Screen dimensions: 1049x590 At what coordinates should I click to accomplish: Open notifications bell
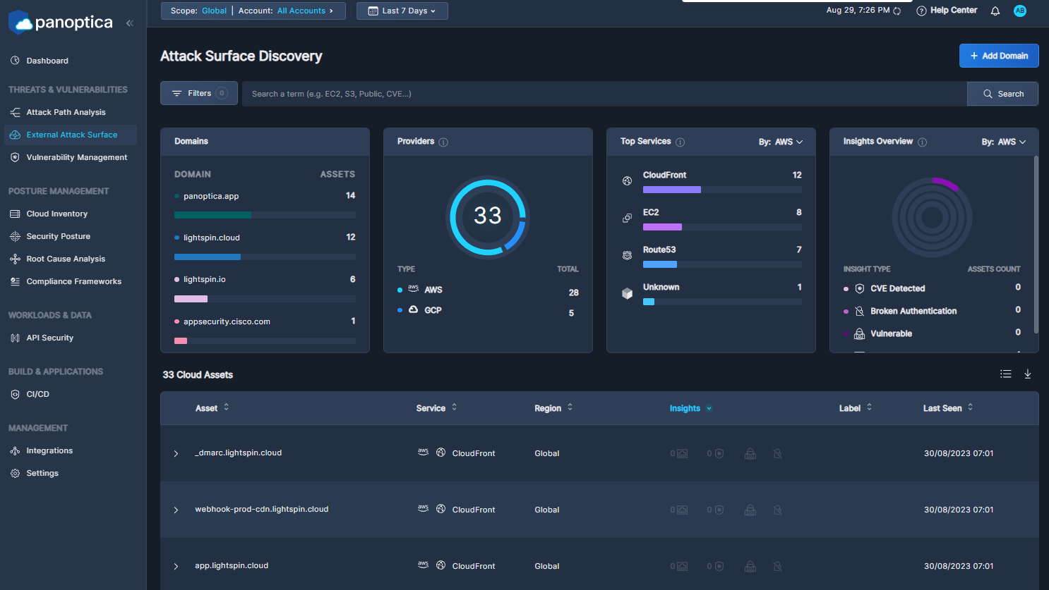click(x=995, y=11)
